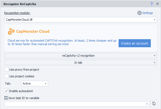Expand the CapMonsterCloud.dll module dropdown arrow
Viewport: 161px width, 109px height.
(155, 20)
